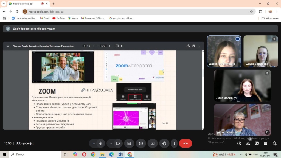Open Live training webina... bookmark

24,18
